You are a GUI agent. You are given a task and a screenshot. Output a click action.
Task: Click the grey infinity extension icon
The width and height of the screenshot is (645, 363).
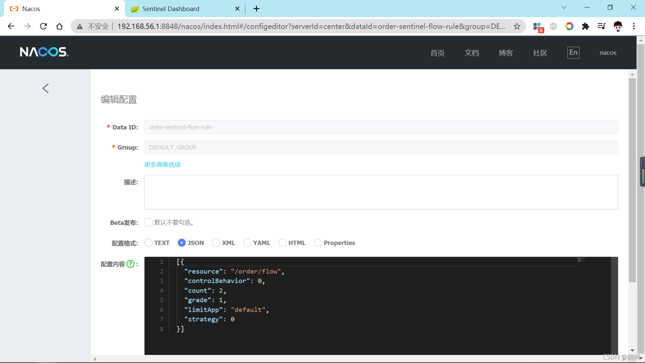(x=553, y=26)
